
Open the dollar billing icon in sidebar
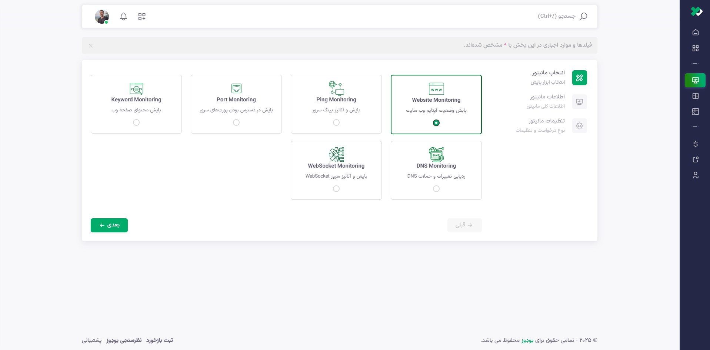(x=696, y=144)
